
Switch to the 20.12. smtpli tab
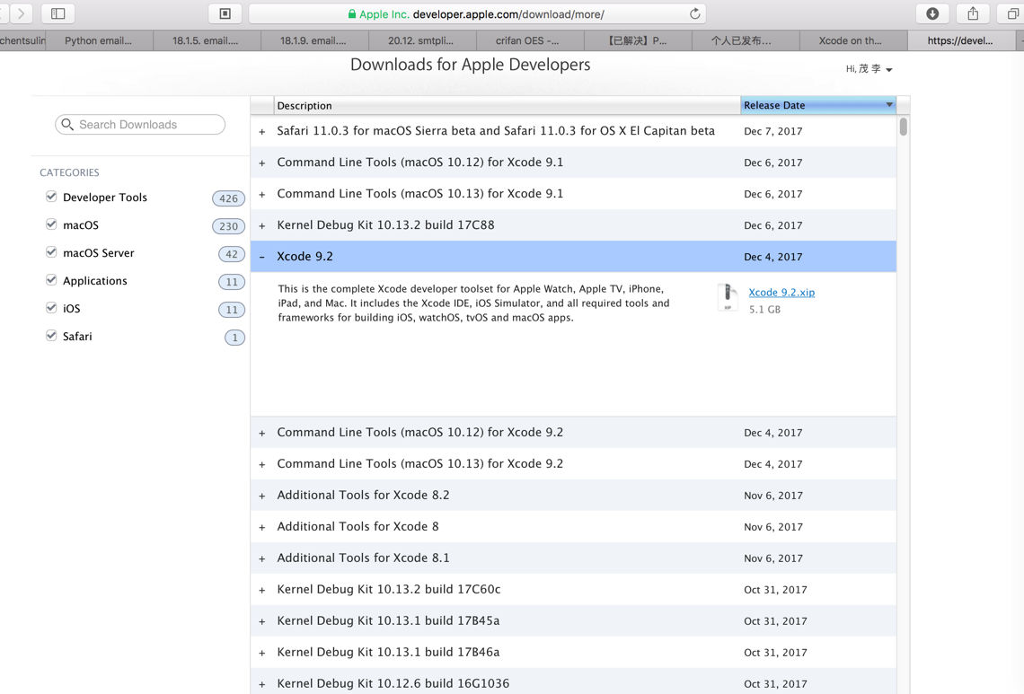pos(421,40)
